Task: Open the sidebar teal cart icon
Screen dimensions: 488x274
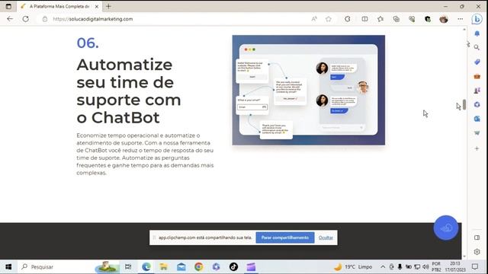Action: [x=477, y=133]
